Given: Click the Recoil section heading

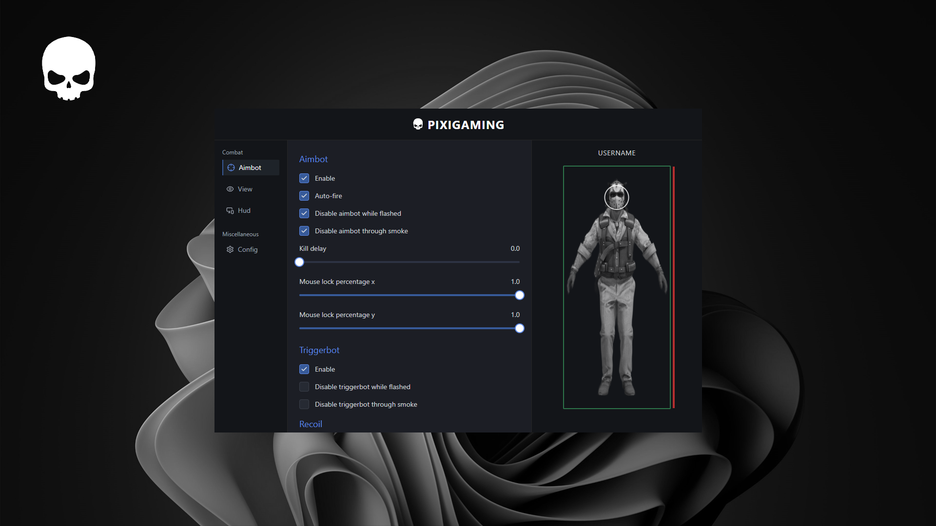Looking at the screenshot, I should 311,424.
